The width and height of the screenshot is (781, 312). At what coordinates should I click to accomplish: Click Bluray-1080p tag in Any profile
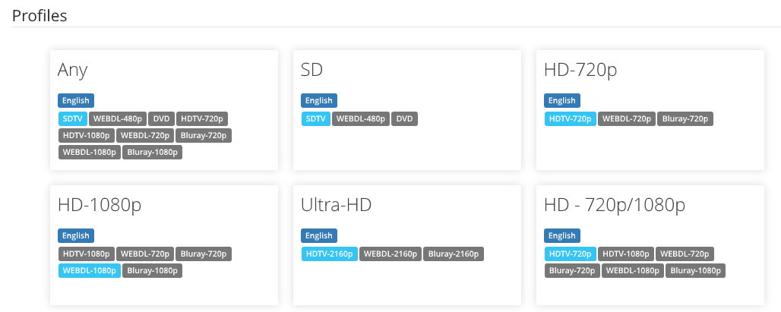click(153, 153)
